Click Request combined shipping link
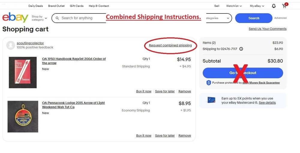300x153 pixels. click(x=170, y=45)
